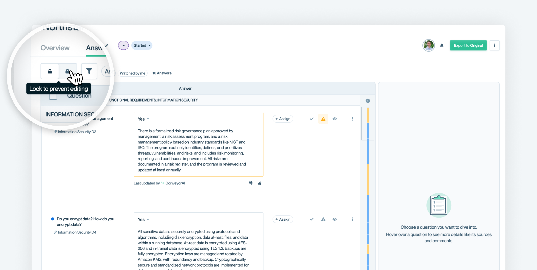
Task: Click the encryption answer text box
Action: [198, 241]
